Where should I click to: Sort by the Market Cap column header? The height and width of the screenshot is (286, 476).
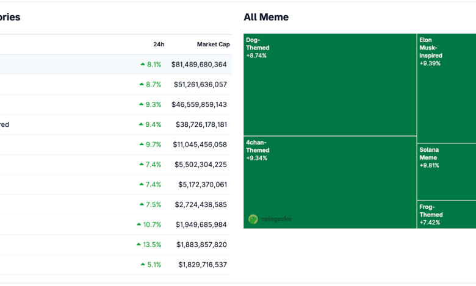click(213, 45)
